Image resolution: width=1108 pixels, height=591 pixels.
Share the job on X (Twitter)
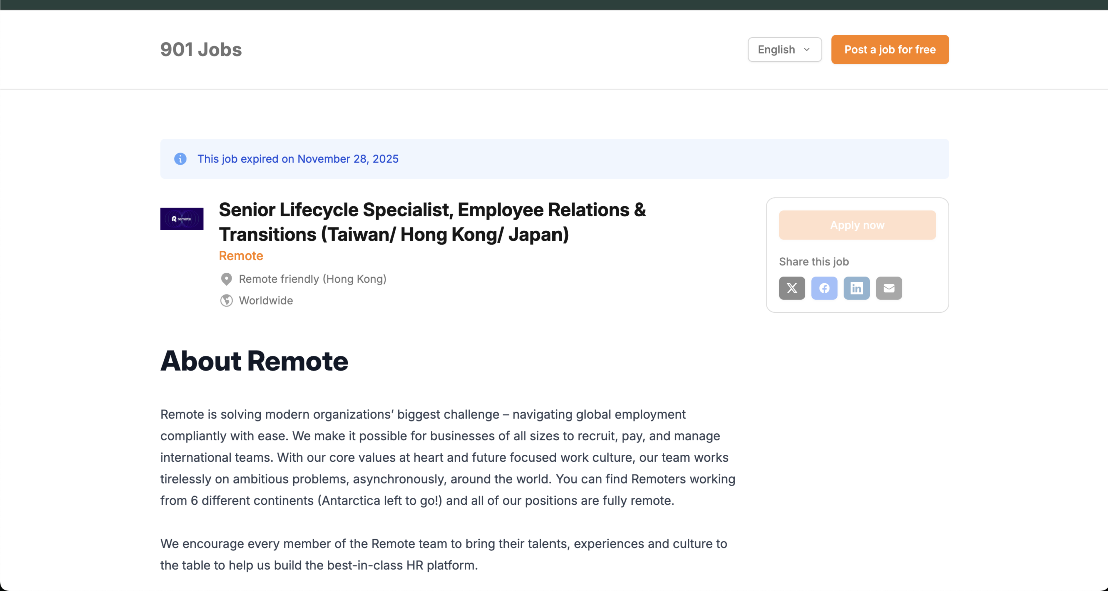click(x=792, y=288)
